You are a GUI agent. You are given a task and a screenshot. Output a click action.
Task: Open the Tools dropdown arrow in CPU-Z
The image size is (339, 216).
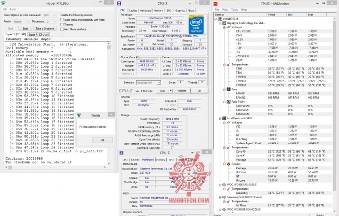tap(170, 91)
